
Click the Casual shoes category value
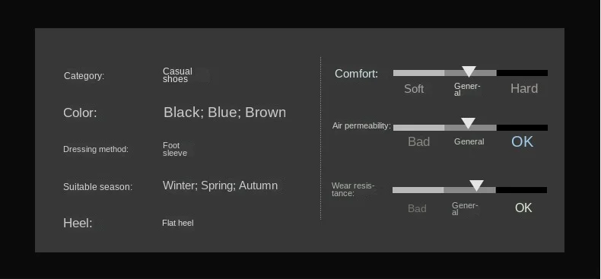click(177, 75)
